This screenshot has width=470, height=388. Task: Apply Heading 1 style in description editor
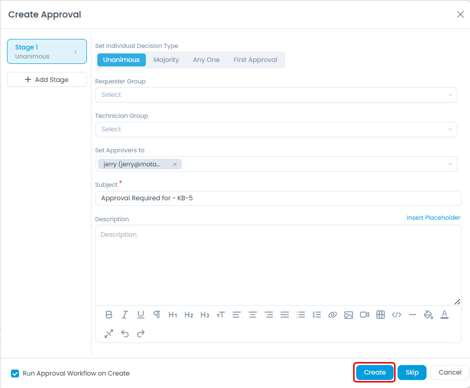173,315
